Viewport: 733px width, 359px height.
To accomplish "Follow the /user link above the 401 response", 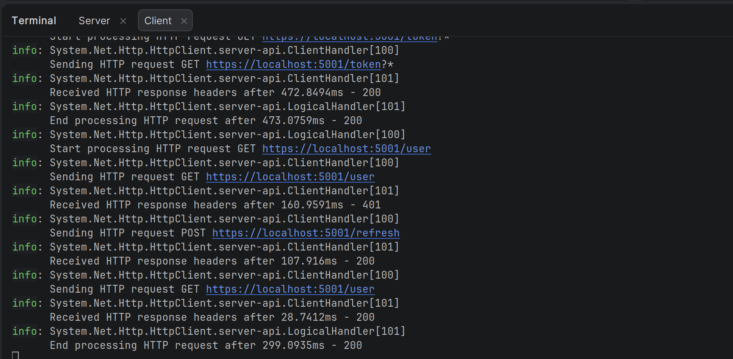I will [290, 177].
